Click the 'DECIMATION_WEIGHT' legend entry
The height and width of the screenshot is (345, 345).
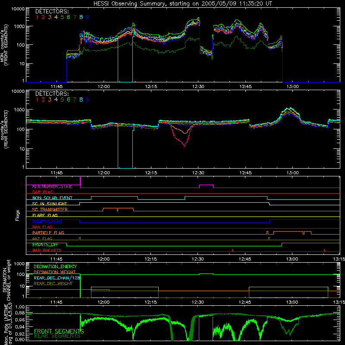tap(55, 273)
